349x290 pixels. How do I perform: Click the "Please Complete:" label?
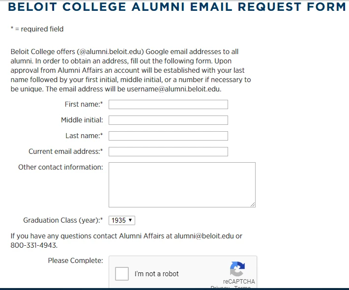[75, 261]
